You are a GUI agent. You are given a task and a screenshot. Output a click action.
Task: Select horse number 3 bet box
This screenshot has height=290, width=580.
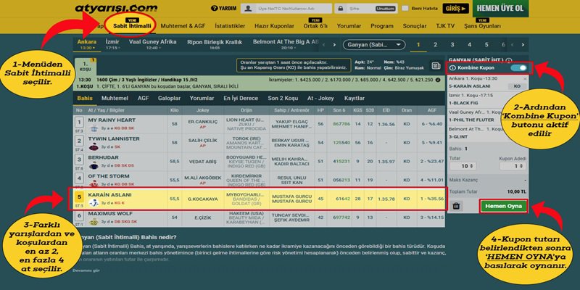(79, 159)
